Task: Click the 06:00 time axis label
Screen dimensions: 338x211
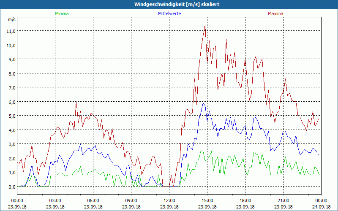Action: [x=93, y=200]
